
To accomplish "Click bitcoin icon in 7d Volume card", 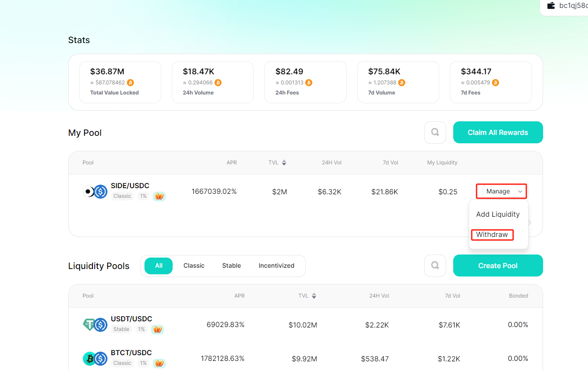I will click(x=402, y=83).
